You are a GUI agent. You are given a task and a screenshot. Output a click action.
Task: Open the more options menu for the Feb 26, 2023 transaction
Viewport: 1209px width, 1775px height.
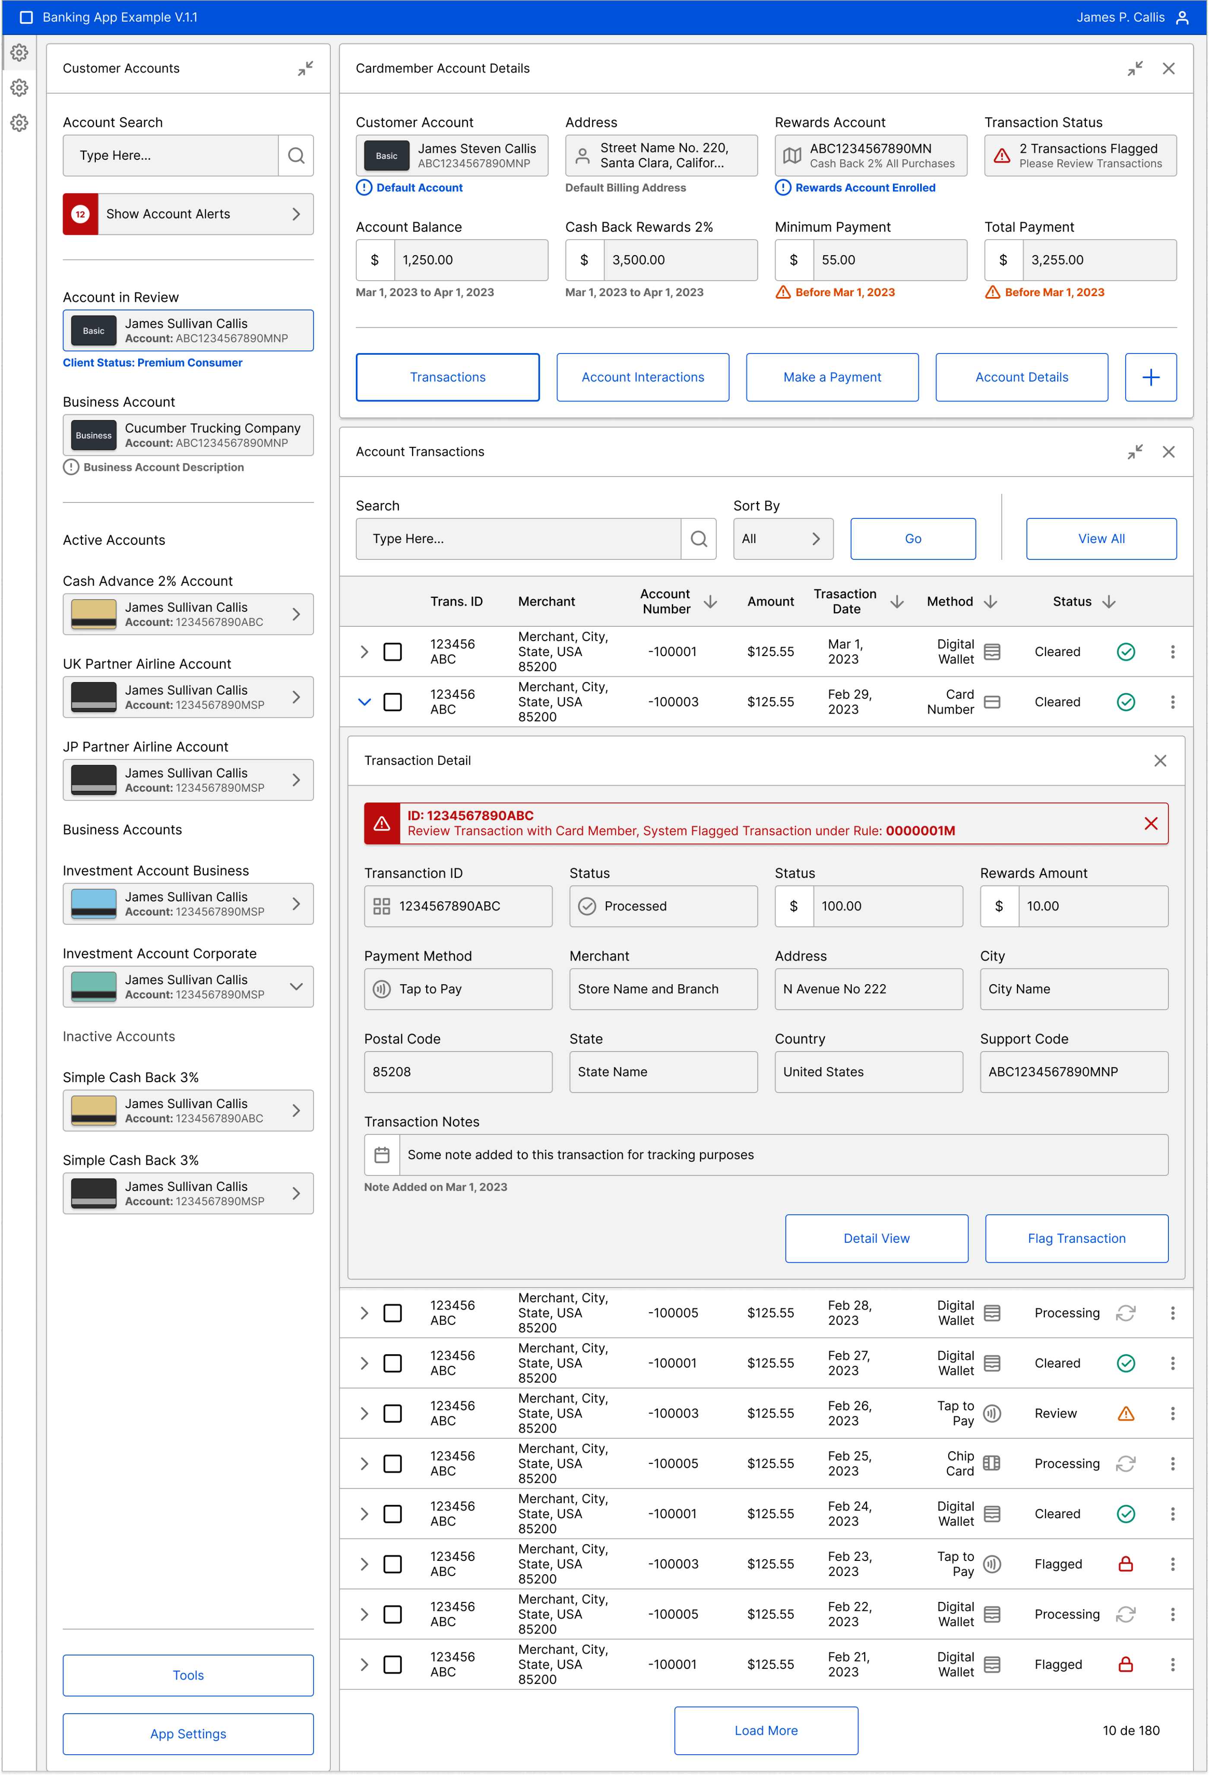[x=1172, y=1414]
